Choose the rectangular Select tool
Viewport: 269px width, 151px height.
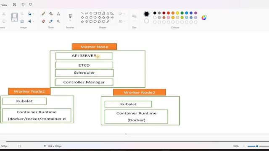tap(14, 16)
